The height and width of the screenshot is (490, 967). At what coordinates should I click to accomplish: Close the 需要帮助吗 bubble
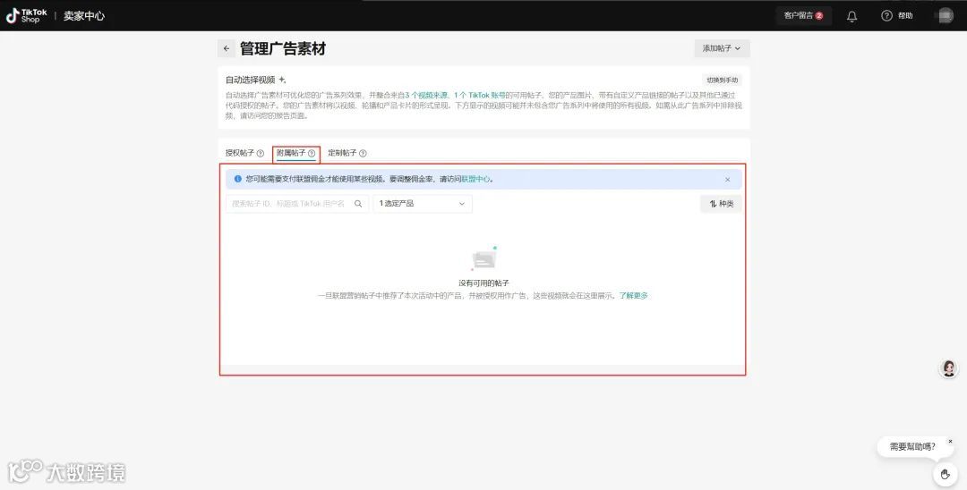(950, 442)
